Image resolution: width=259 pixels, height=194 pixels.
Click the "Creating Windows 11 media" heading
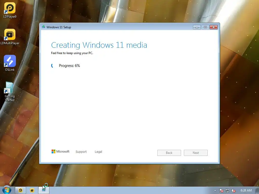[x=99, y=45]
